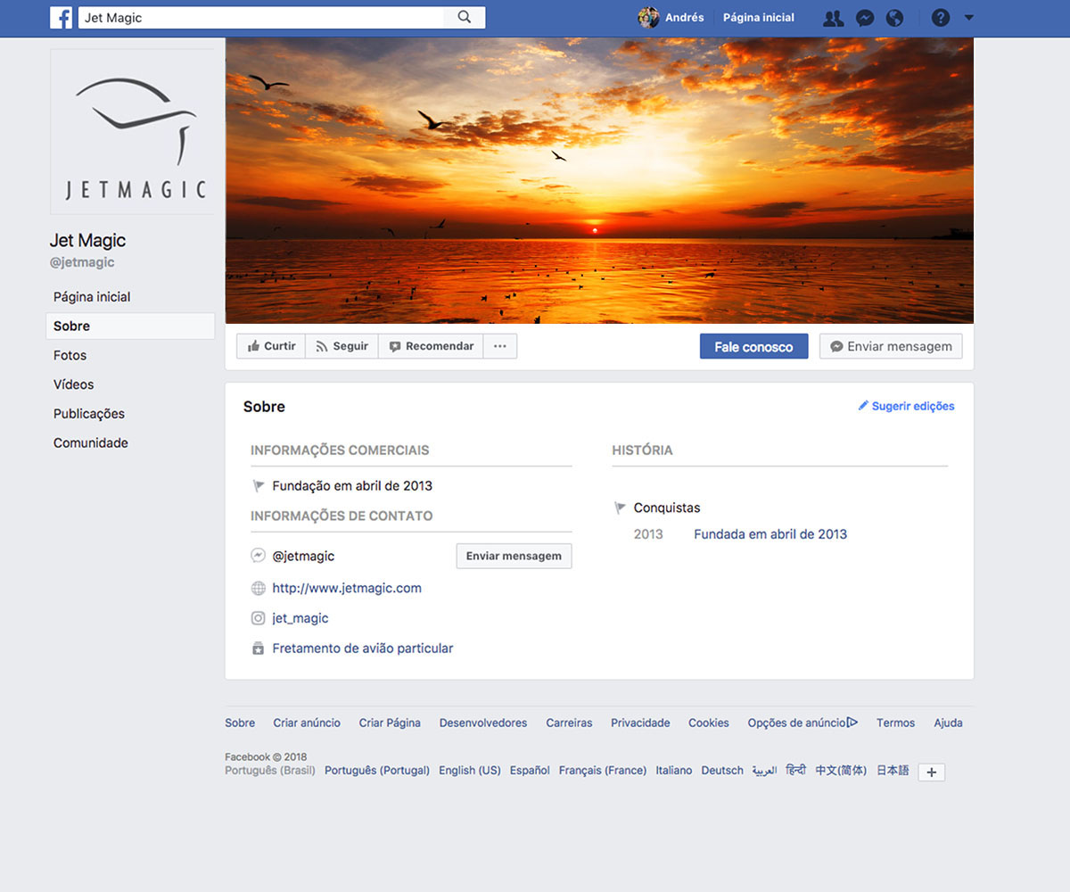Click the Facebook logo icon
The width and height of the screenshot is (1070, 892).
(62, 17)
